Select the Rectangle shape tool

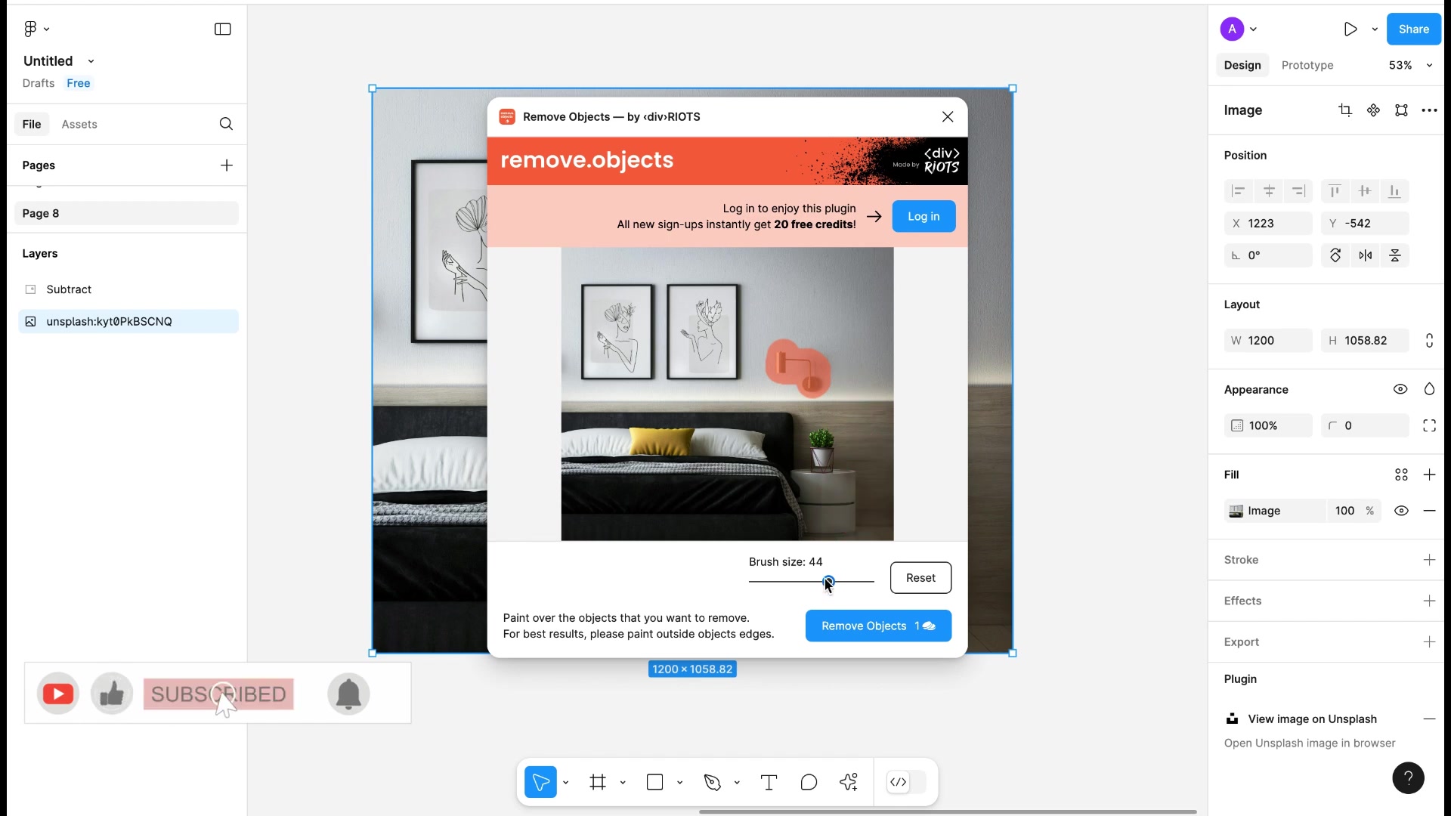[655, 782]
